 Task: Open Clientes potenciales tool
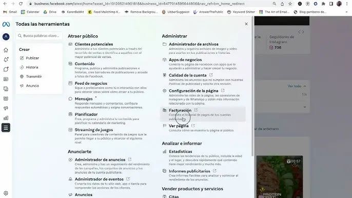point(94,44)
